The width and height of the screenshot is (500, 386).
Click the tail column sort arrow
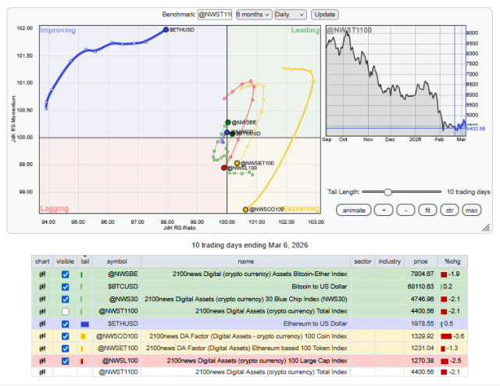click(x=84, y=257)
